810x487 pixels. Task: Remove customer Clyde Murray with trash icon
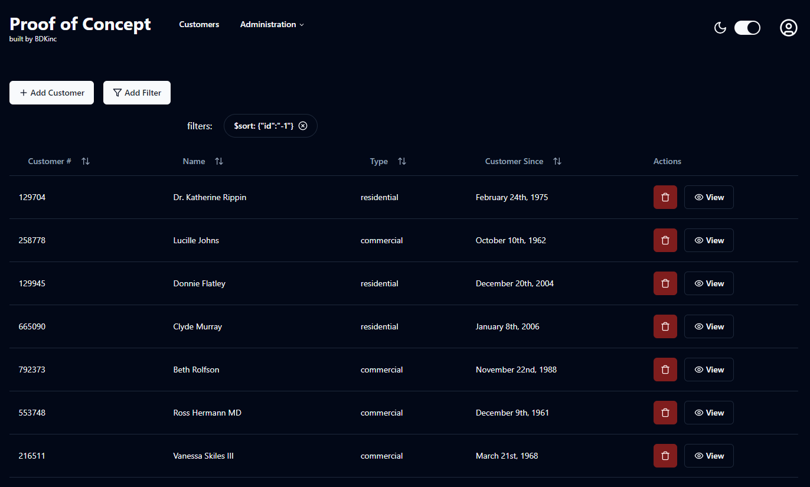tap(665, 326)
